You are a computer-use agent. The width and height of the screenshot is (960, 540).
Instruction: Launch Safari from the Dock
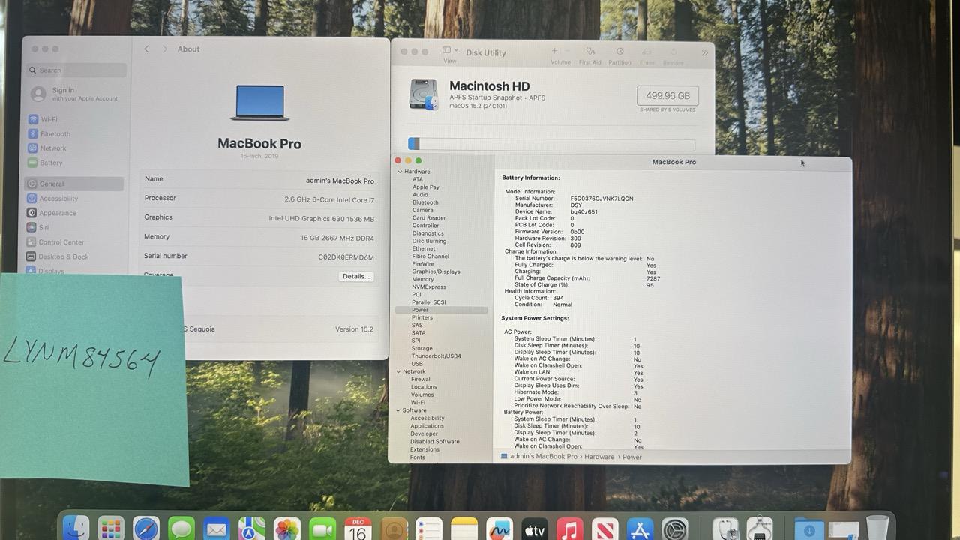pyautogui.click(x=146, y=529)
